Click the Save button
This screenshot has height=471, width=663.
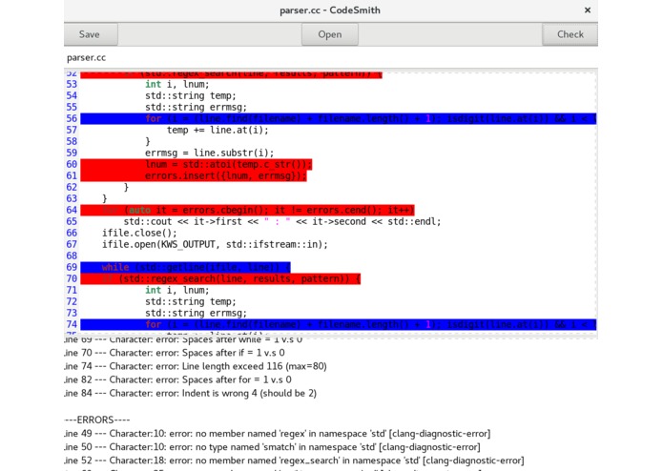(91, 34)
